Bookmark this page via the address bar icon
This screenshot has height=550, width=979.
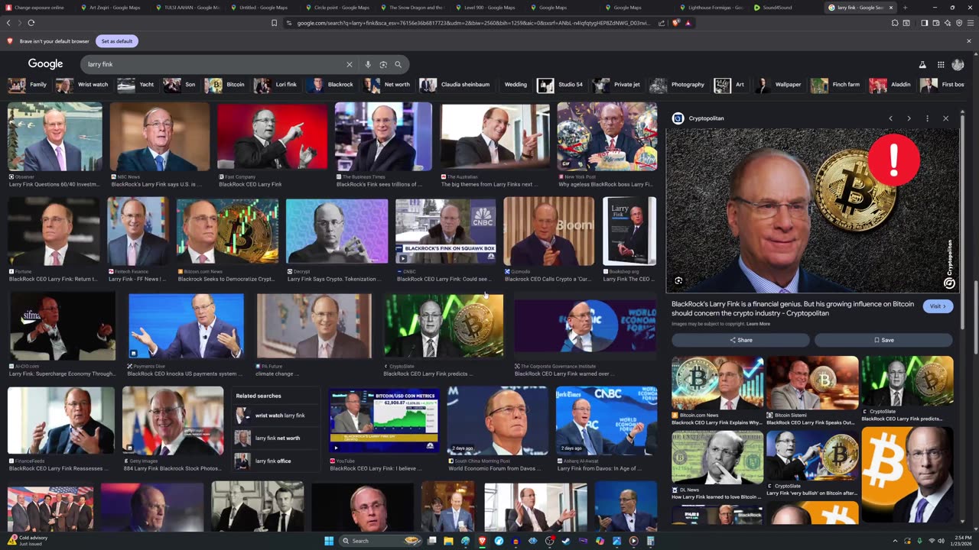[x=274, y=23]
